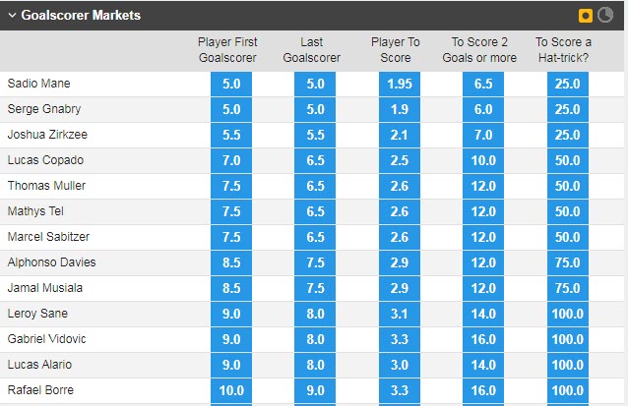628x406 pixels.
Task: Pick Jamal Musiala last goalscorer 7.5
Action: 316,288
